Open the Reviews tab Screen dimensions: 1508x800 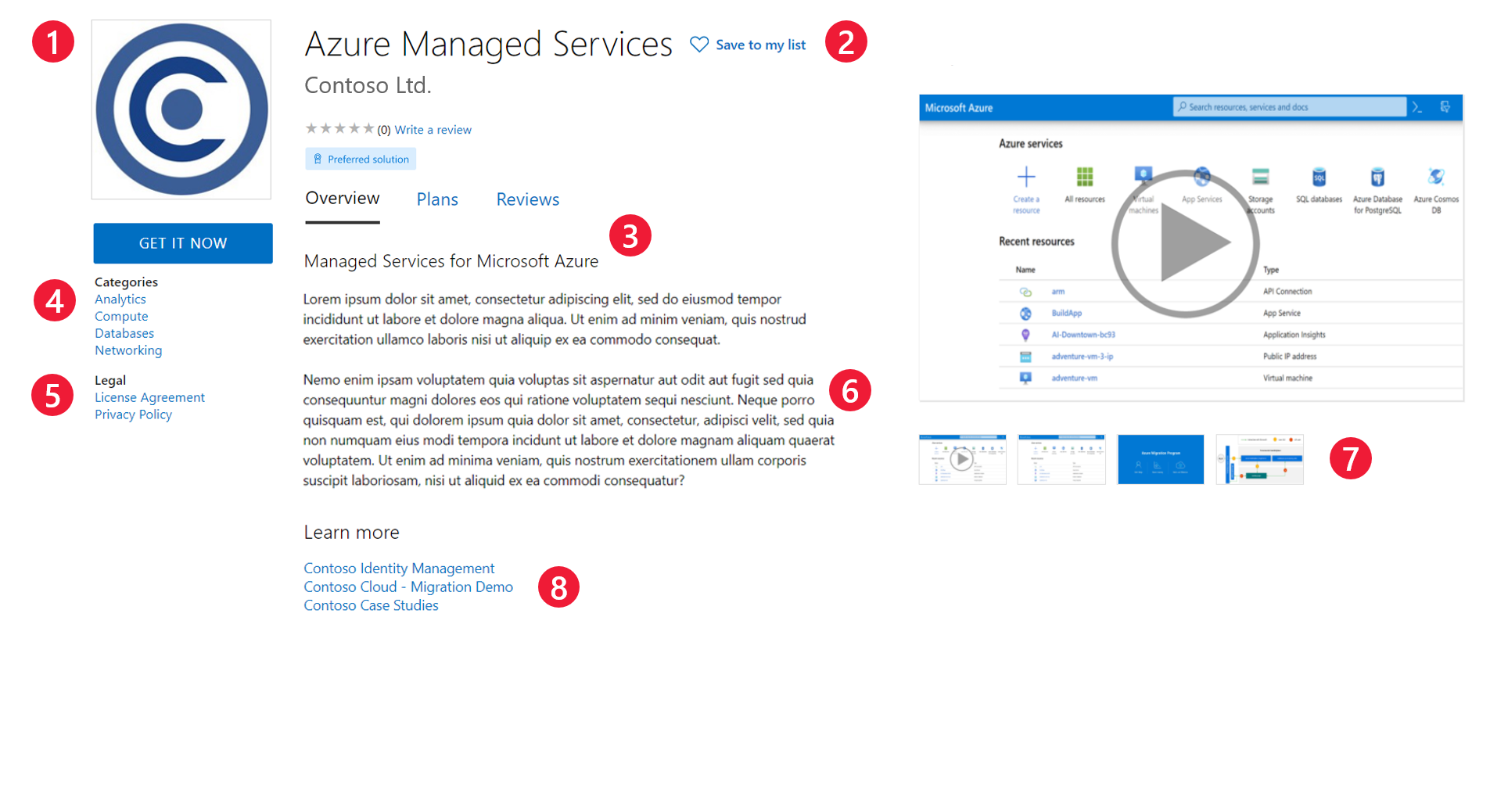528,199
